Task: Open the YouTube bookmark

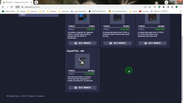Action: (x=144, y=11)
